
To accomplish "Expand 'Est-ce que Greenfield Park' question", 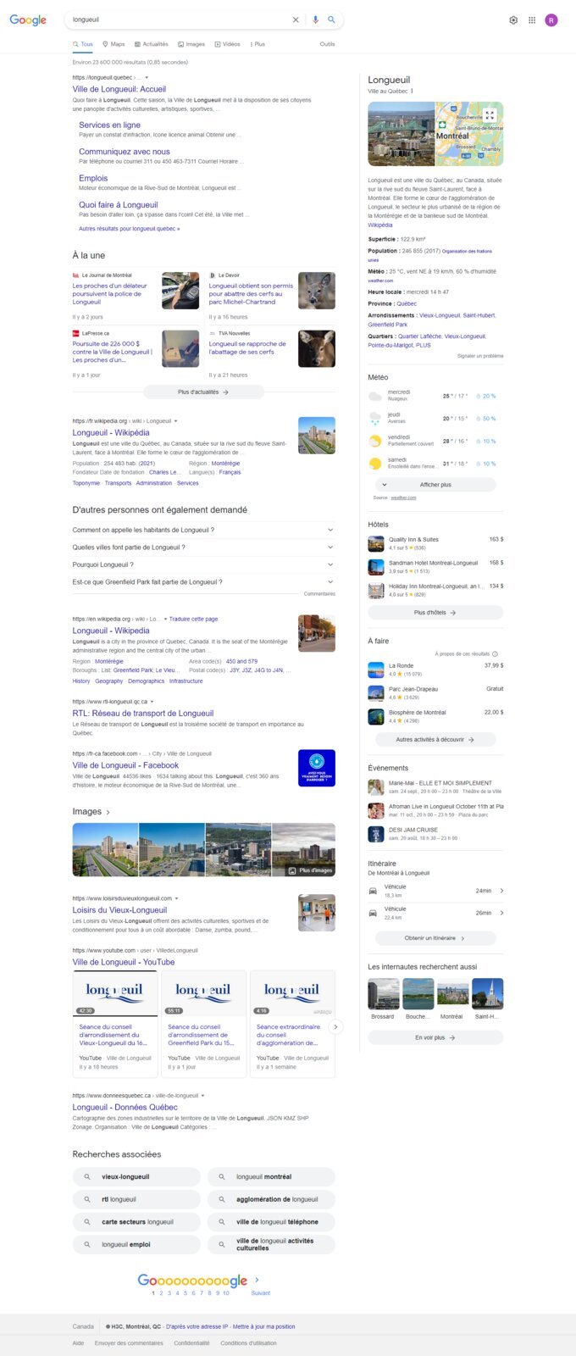I will [x=203, y=582].
